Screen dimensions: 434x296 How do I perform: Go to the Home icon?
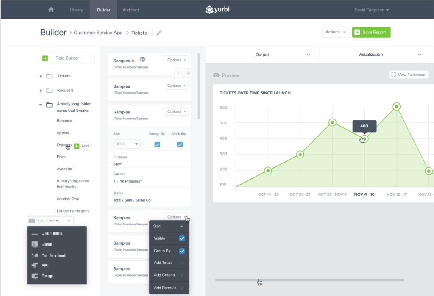point(51,10)
